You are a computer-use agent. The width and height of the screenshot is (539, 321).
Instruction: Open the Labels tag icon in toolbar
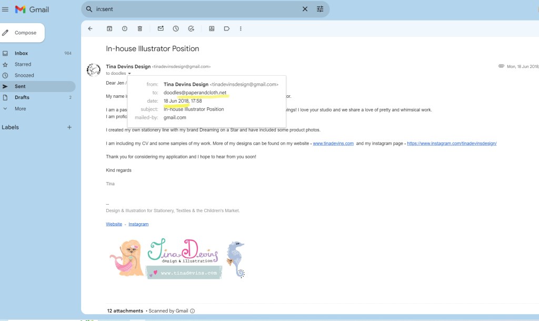(227, 28)
